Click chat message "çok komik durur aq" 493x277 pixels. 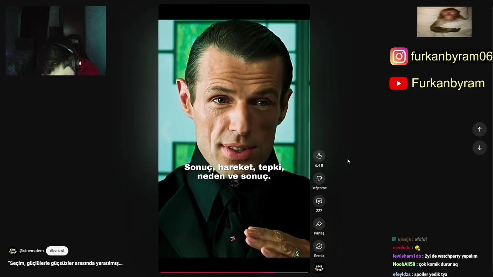(438, 264)
